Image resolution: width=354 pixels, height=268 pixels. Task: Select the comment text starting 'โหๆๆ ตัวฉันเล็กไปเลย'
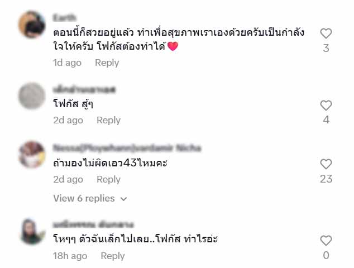136,238
